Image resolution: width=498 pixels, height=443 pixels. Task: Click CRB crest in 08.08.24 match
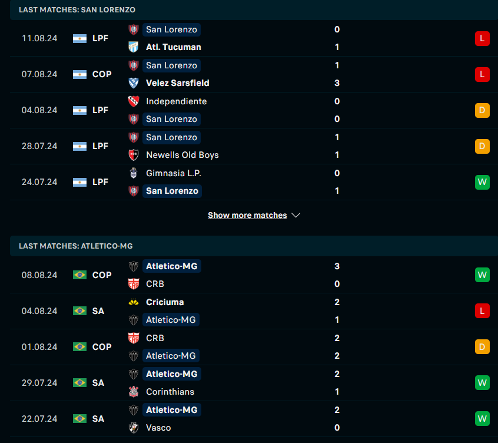click(x=134, y=284)
